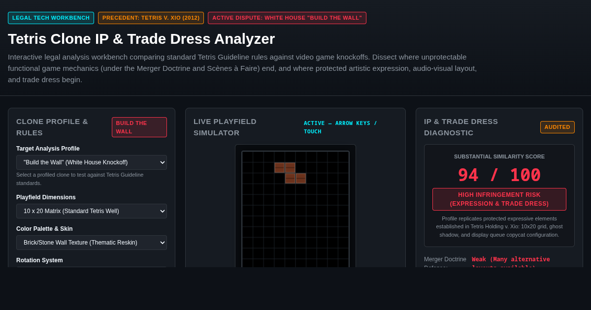Screen dimensions: 591x310
Task: Click the Rotation System label
Action: [39, 260]
